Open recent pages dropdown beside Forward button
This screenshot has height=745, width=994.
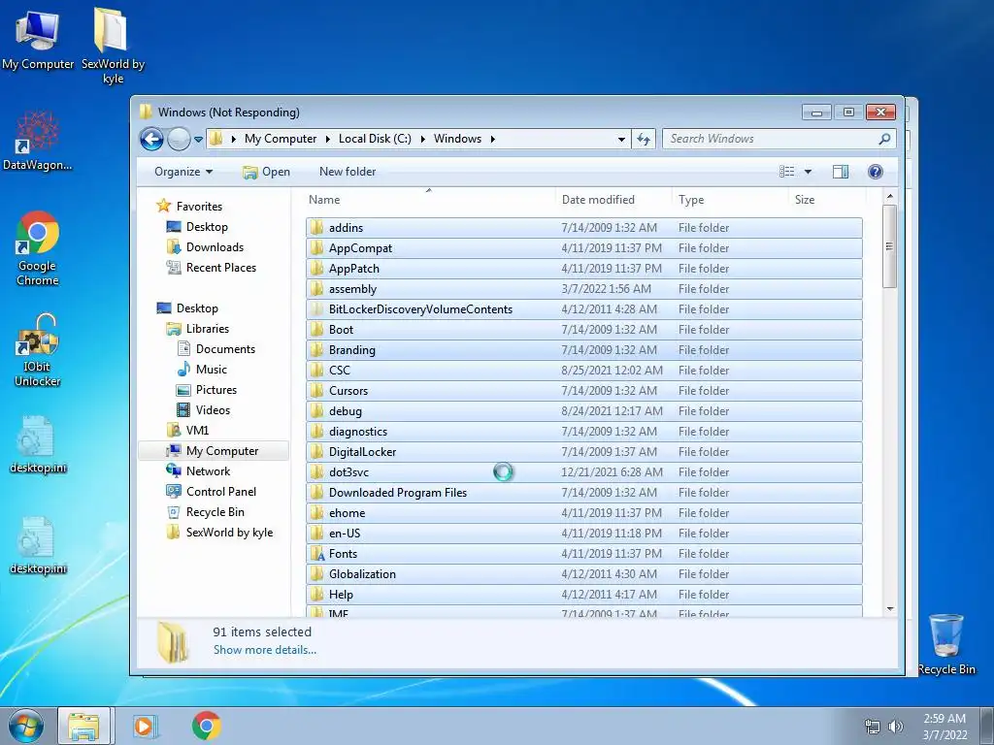198,140
